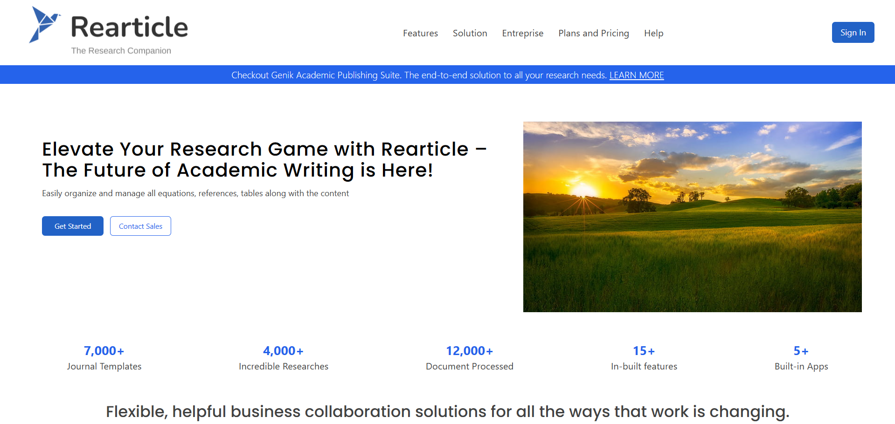Click The Research Companion tagline
The image size is (895, 424).
(121, 51)
